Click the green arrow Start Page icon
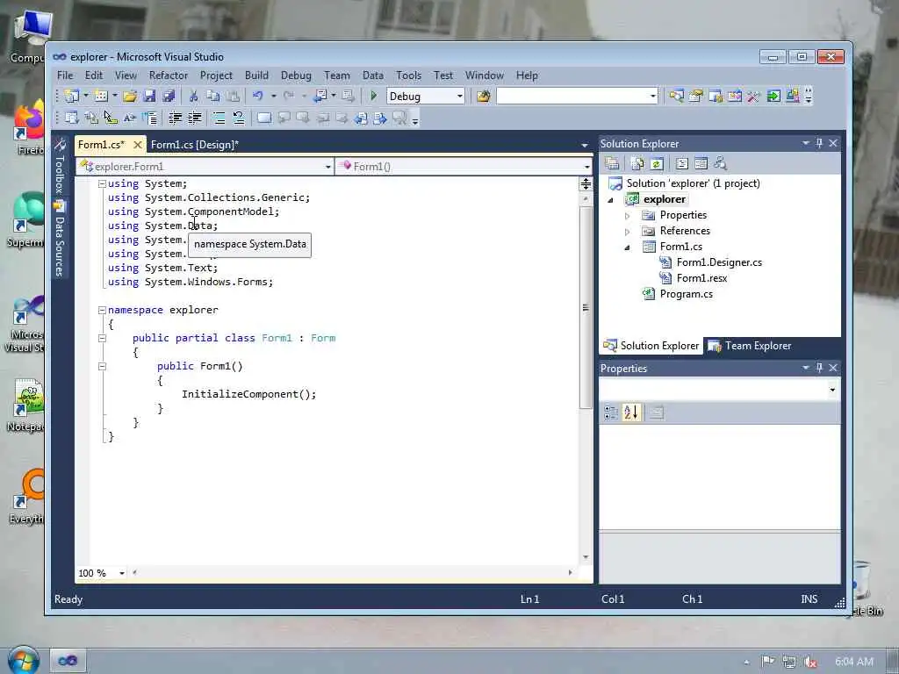899x674 pixels. pos(773,97)
